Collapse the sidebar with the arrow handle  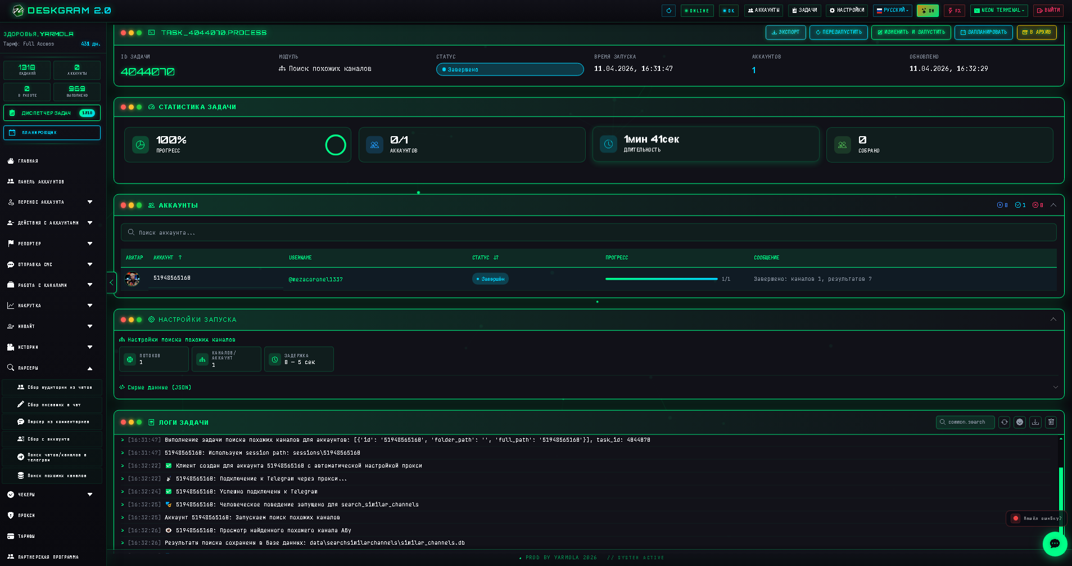click(111, 282)
